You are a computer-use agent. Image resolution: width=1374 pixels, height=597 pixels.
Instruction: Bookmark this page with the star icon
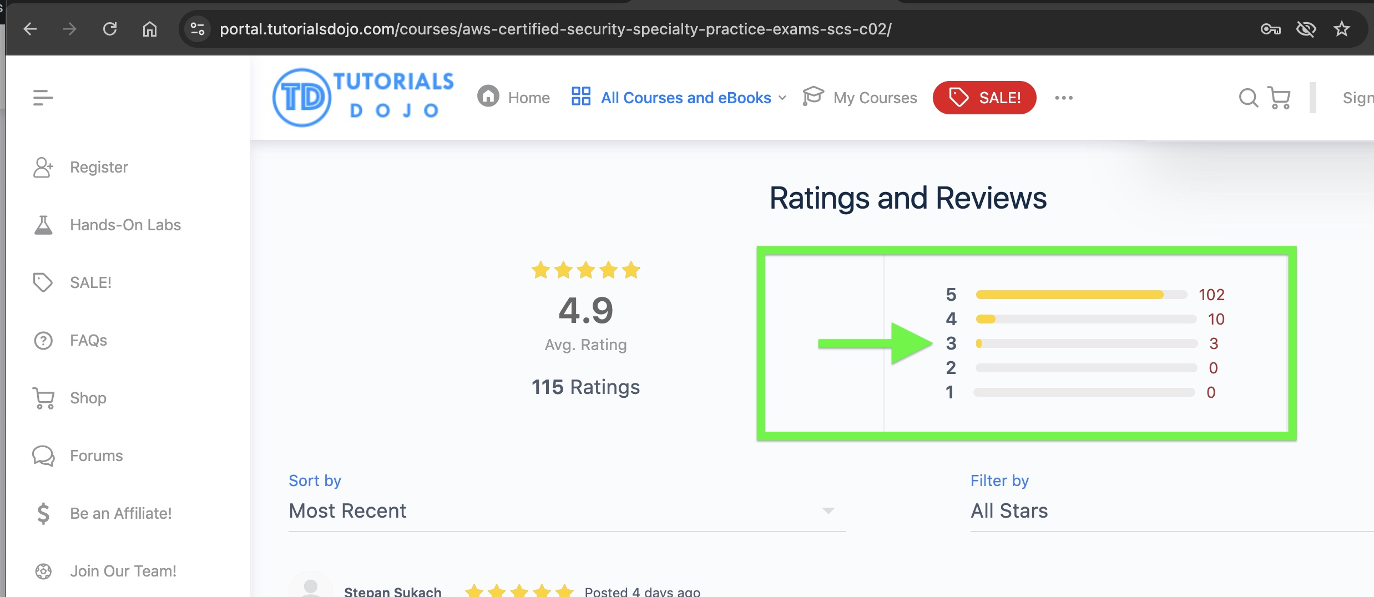(x=1342, y=29)
